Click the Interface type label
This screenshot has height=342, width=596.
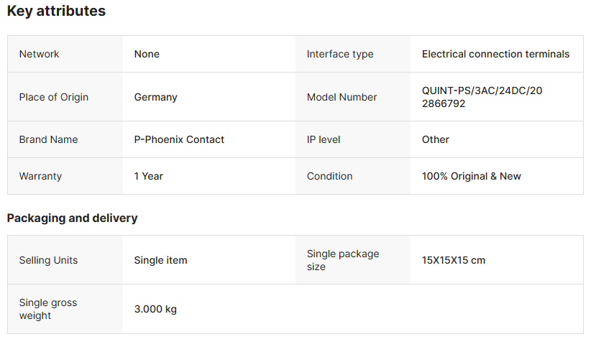340,54
